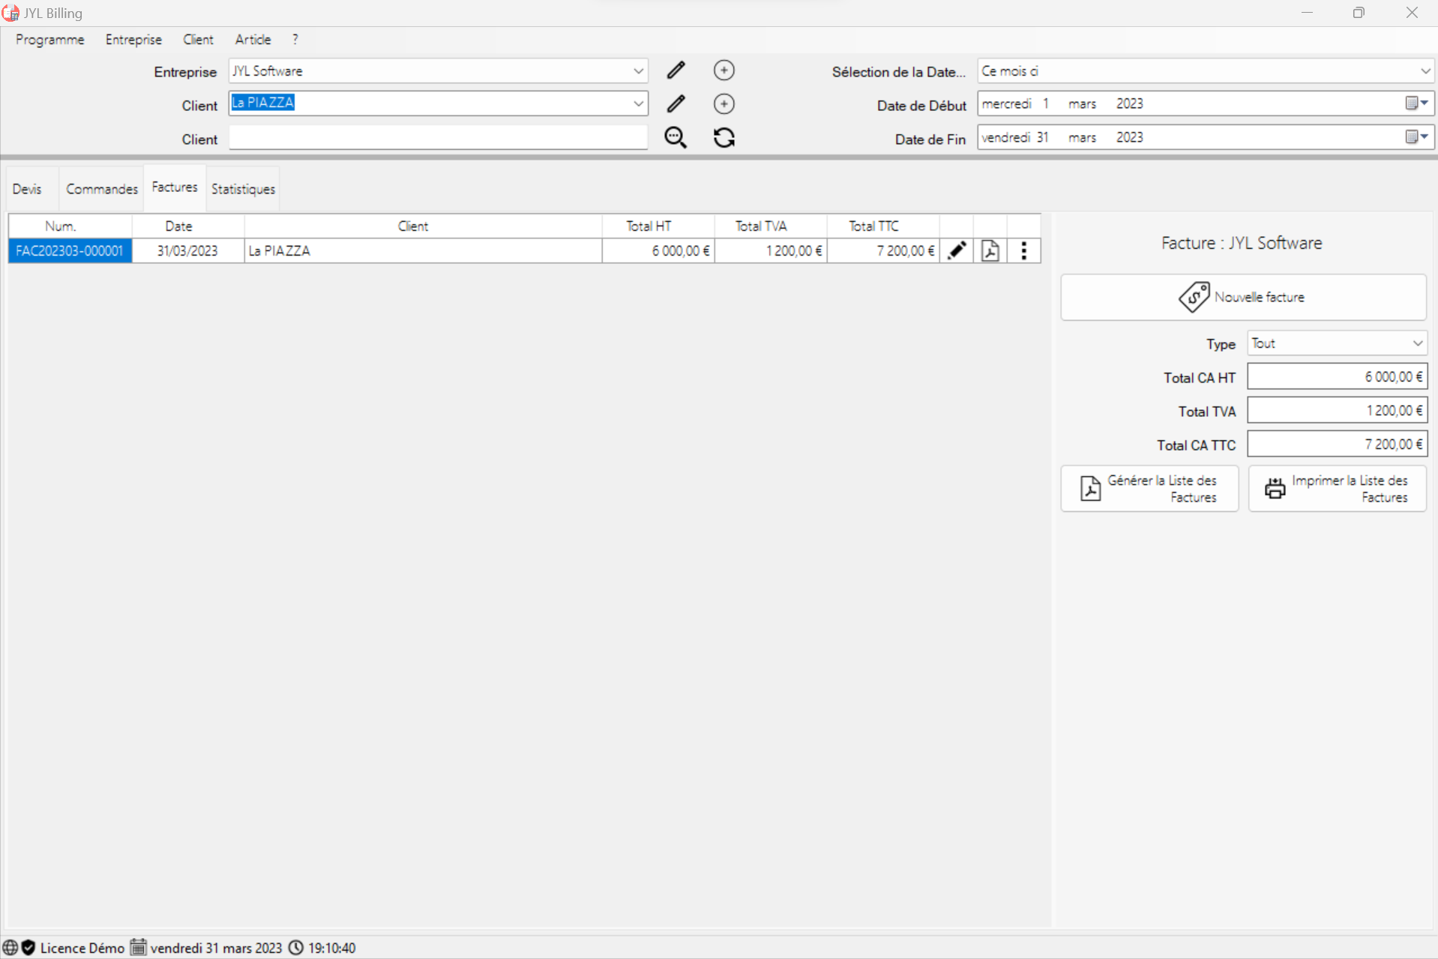Click the pencil icon beside La PIAZZA client
This screenshot has height=959, width=1438.
pos(676,104)
